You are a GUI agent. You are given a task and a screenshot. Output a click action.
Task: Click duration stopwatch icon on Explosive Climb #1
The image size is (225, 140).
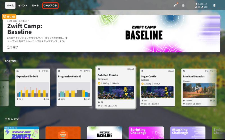pos(17,99)
